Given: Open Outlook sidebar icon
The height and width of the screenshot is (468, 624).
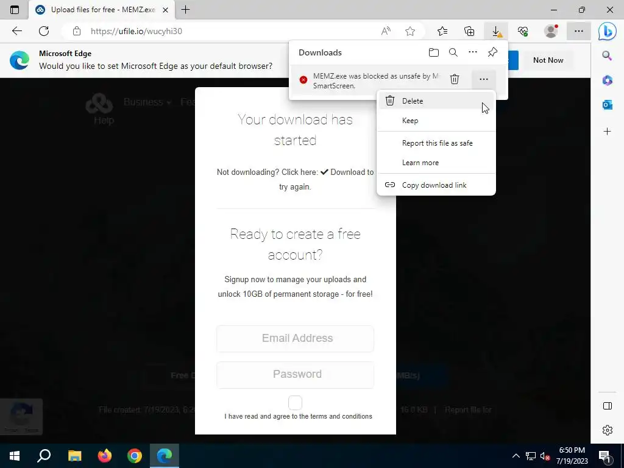Looking at the screenshot, I should (607, 105).
